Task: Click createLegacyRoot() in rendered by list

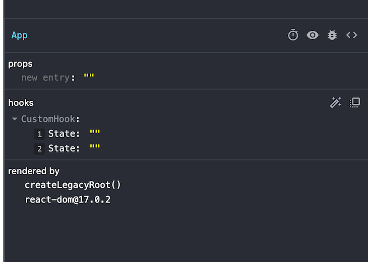Action: tap(73, 185)
